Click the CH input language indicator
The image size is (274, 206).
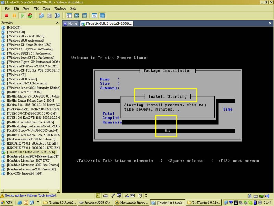pyautogui.click(x=98, y=195)
